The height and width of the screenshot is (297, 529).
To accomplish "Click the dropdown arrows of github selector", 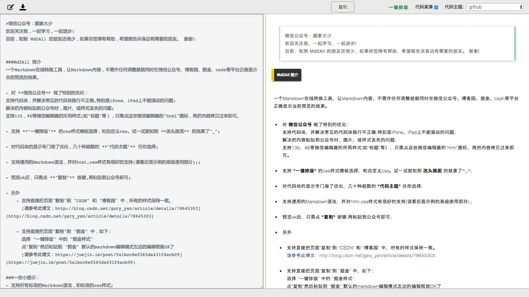I will [521, 7].
